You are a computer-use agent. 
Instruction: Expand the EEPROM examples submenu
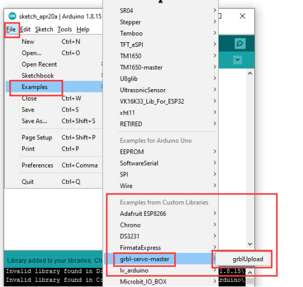(x=161, y=152)
